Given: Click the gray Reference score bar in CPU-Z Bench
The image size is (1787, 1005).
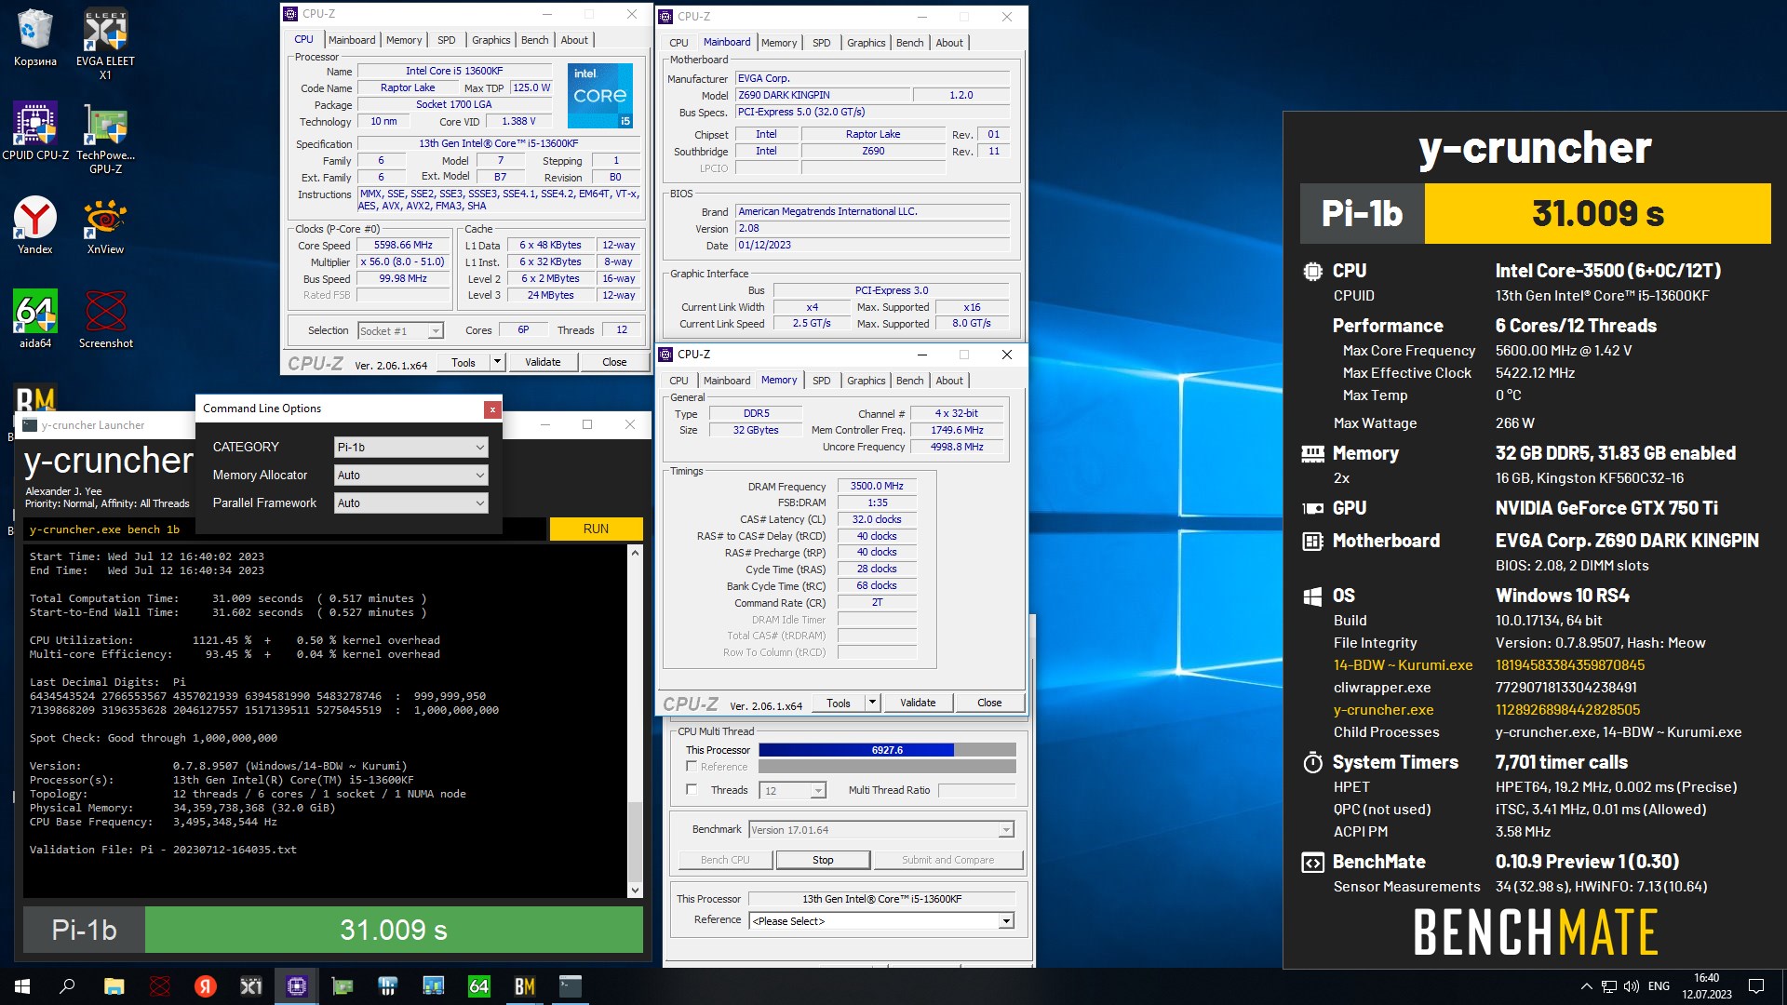Looking at the screenshot, I should (x=887, y=767).
